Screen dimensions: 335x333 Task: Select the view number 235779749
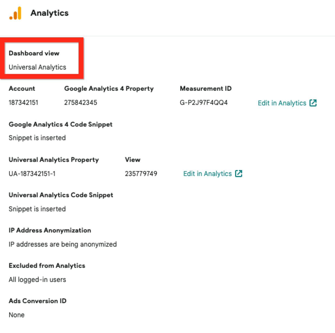pyautogui.click(x=141, y=174)
